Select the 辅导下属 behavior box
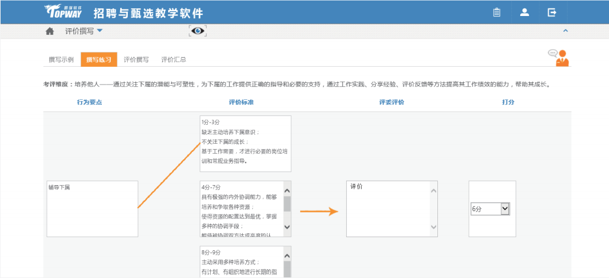The height and width of the screenshot is (278, 609). pos(92,208)
